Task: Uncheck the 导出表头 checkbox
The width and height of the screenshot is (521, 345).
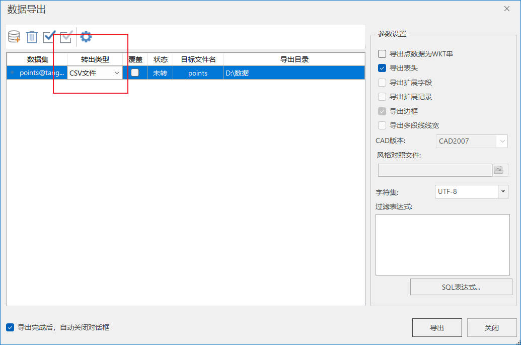Action: coord(382,68)
